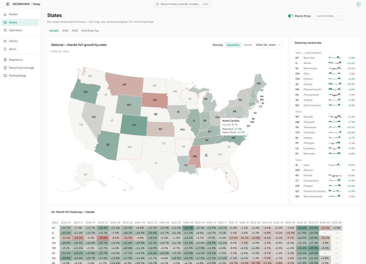The height and width of the screenshot is (264, 366).
Task: Open Market in the sidebar
Action: click(x=20, y=14)
